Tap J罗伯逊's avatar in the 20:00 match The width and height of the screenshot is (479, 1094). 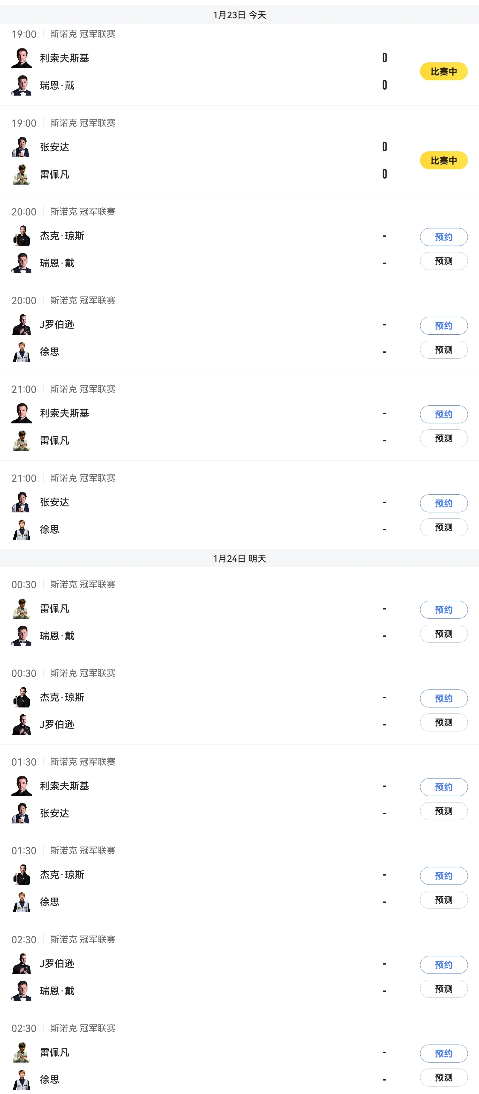coord(22,325)
